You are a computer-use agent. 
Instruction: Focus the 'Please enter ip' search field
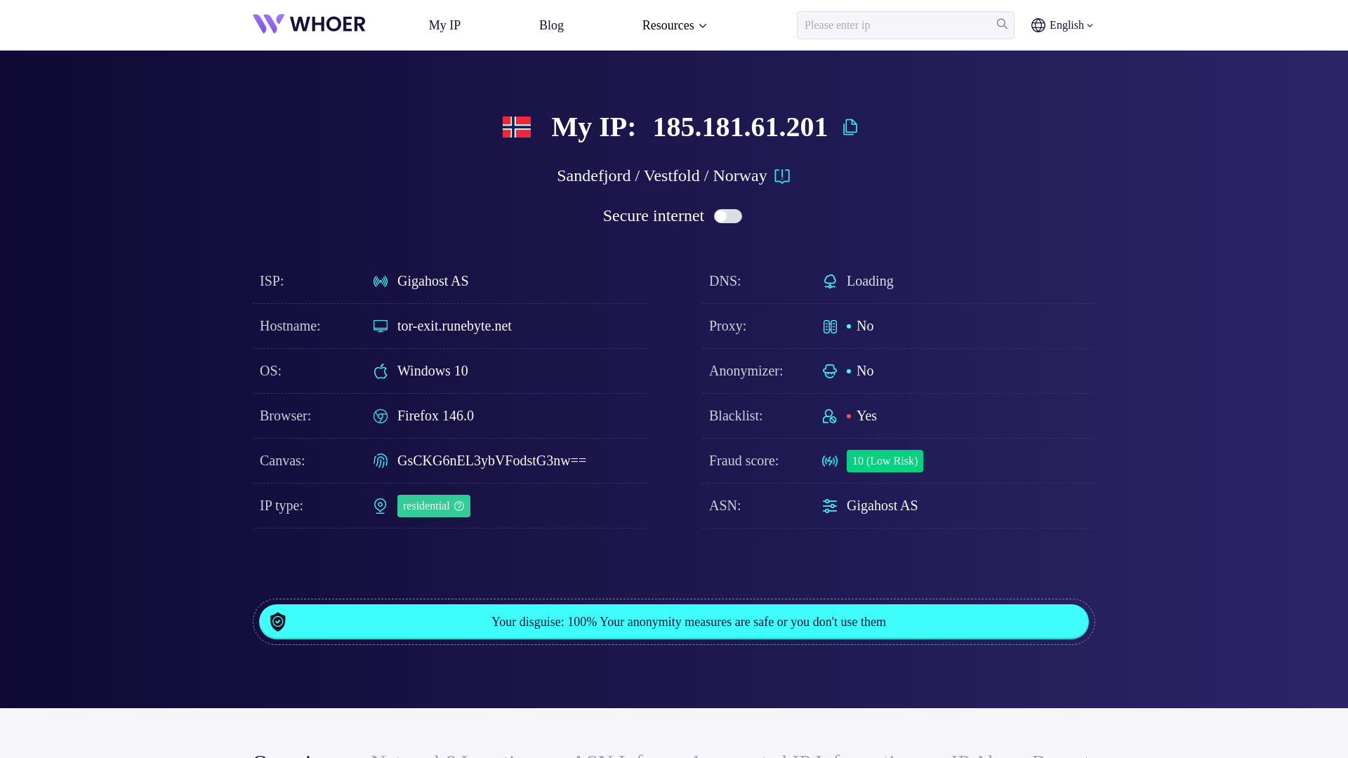906,25
